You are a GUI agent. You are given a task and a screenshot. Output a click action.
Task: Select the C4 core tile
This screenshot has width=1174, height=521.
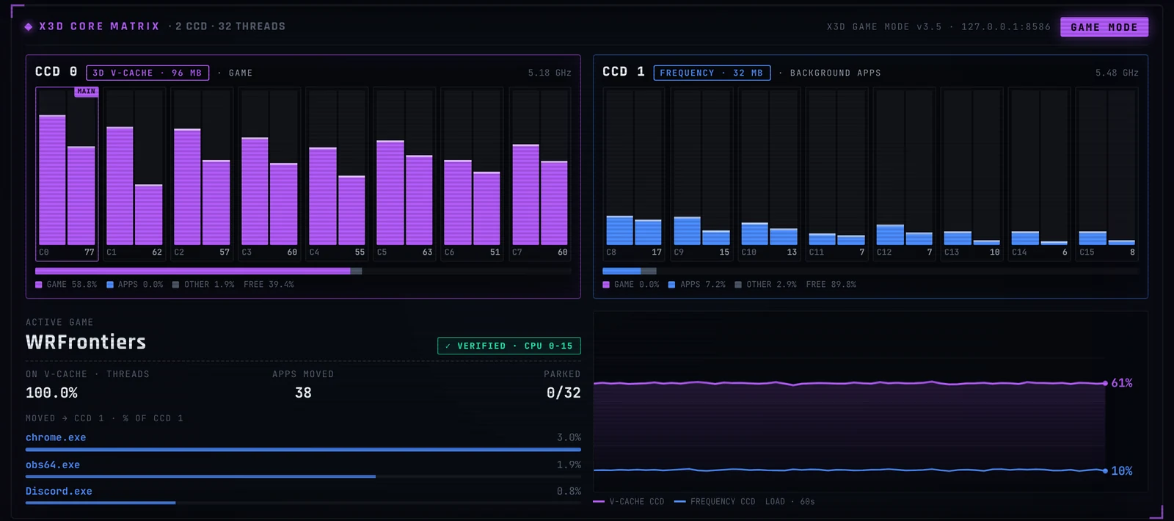pos(337,174)
